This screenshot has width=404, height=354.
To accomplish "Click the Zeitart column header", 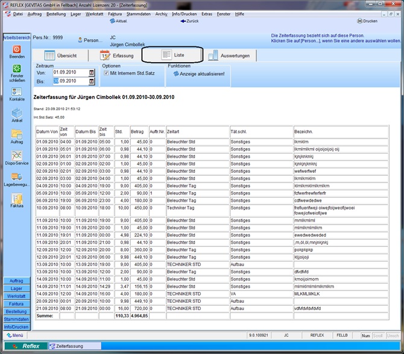I will coord(197,132).
